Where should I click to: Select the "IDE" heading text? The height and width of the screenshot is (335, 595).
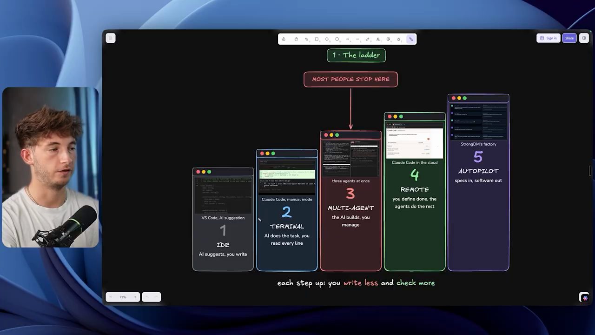tap(223, 245)
